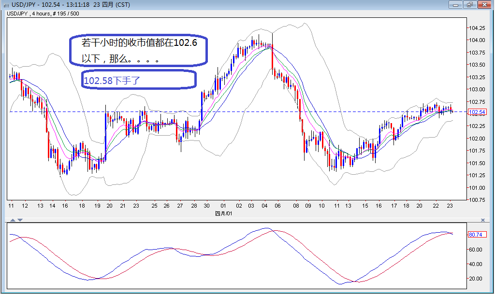Click the 104.25 price axis label
The height and width of the screenshot is (294, 495).
(477, 28)
